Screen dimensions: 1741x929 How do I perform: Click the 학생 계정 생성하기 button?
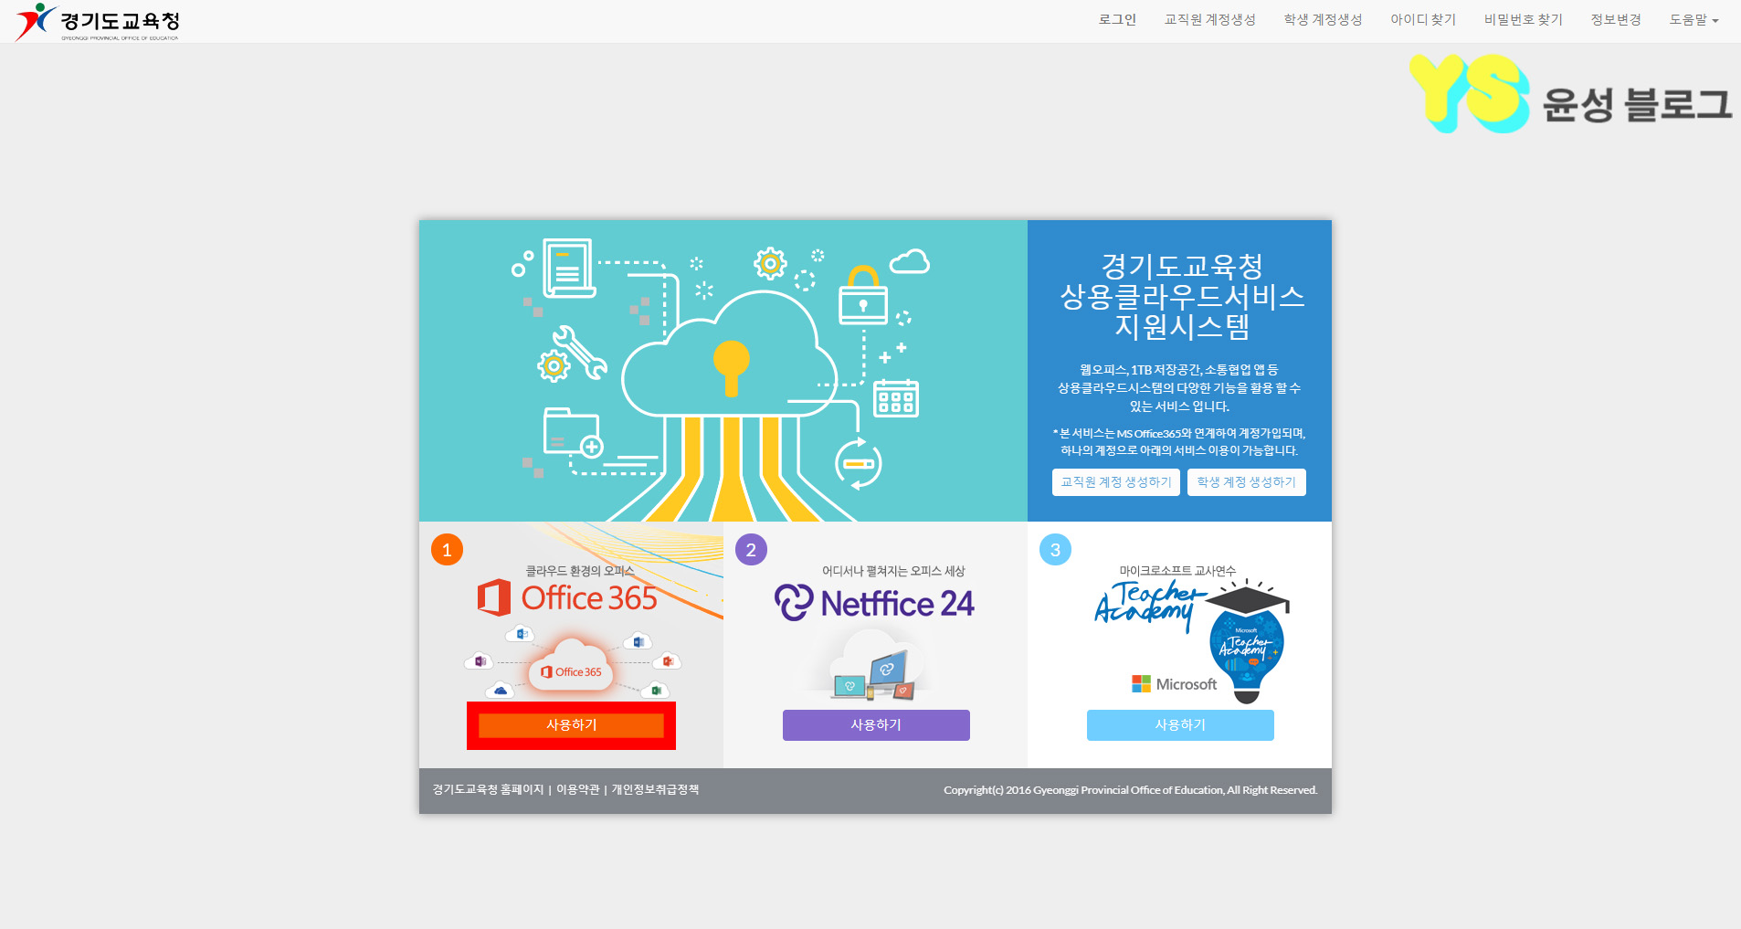point(1246,482)
